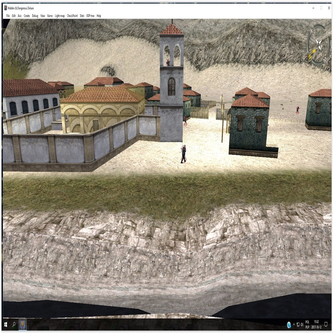Open the View menu

43,16
